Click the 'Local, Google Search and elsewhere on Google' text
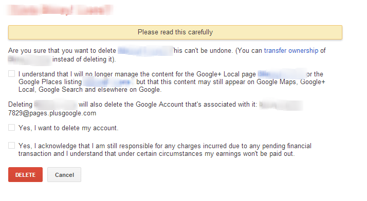The image size is (367, 201). coord(90,90)
